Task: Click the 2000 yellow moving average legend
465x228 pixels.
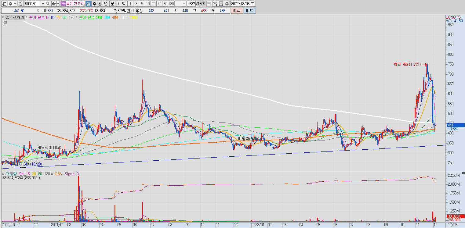Action: coord(134,17)
